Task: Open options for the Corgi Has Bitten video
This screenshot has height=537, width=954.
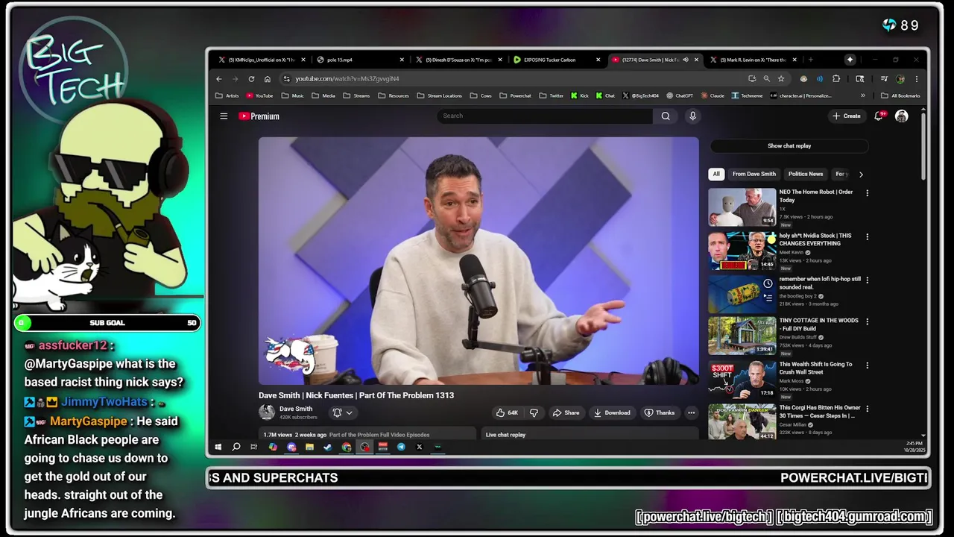Action: (x=867, y=409)
